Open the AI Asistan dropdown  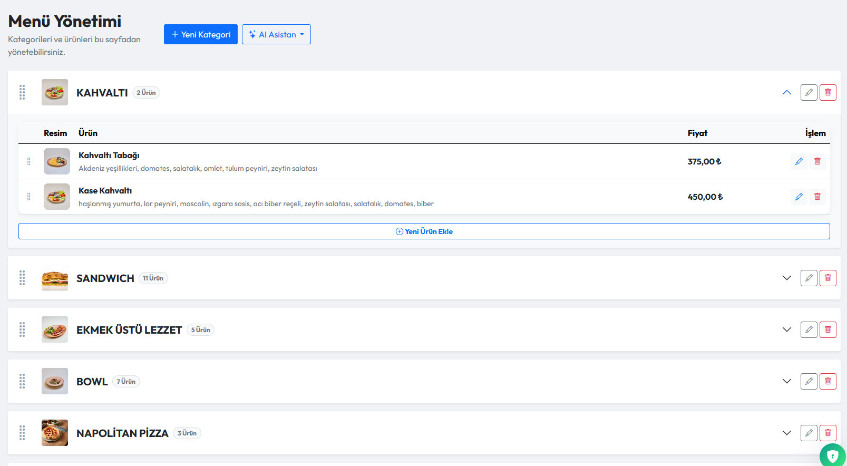click(x=276, y=34)
